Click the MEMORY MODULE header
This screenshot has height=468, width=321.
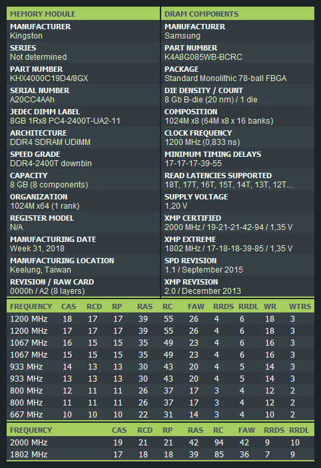click(83, 14)
